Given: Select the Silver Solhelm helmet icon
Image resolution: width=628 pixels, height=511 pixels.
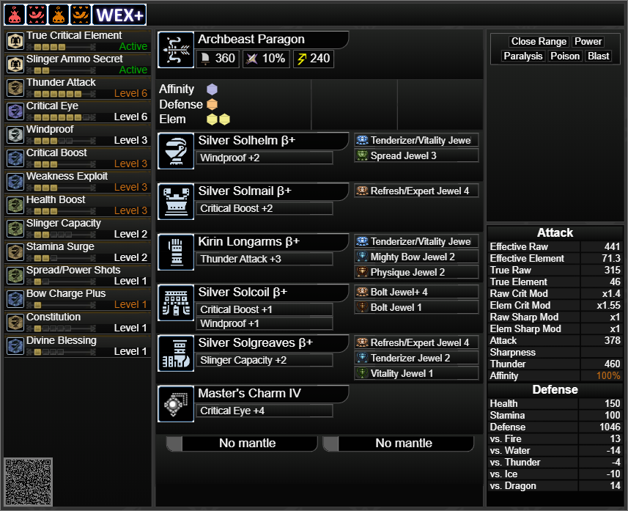Looking at the screenshot, I should (x=176, y=151).
